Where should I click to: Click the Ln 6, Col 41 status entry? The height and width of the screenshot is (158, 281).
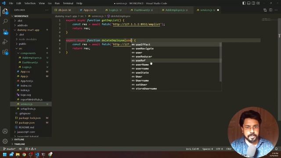192,149
